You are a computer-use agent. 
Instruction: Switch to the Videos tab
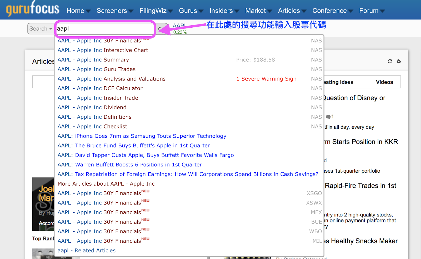(x=384, y=82)
